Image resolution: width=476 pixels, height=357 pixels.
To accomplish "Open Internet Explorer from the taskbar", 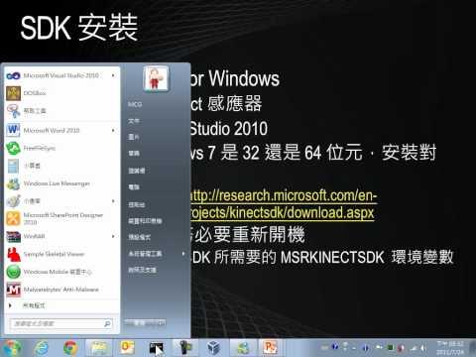I will pos(42,348).
